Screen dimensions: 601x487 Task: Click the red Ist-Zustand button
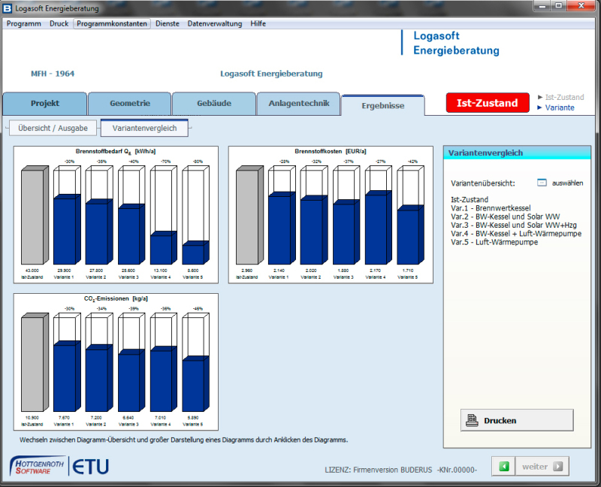pyautogui.click(x=488, y=103)
